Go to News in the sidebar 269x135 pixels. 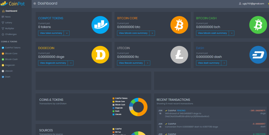point(8,17)
